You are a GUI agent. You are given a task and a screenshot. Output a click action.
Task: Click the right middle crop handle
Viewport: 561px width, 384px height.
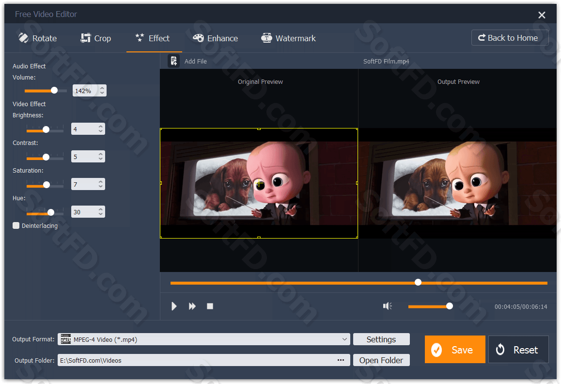[x=357, y=183]
